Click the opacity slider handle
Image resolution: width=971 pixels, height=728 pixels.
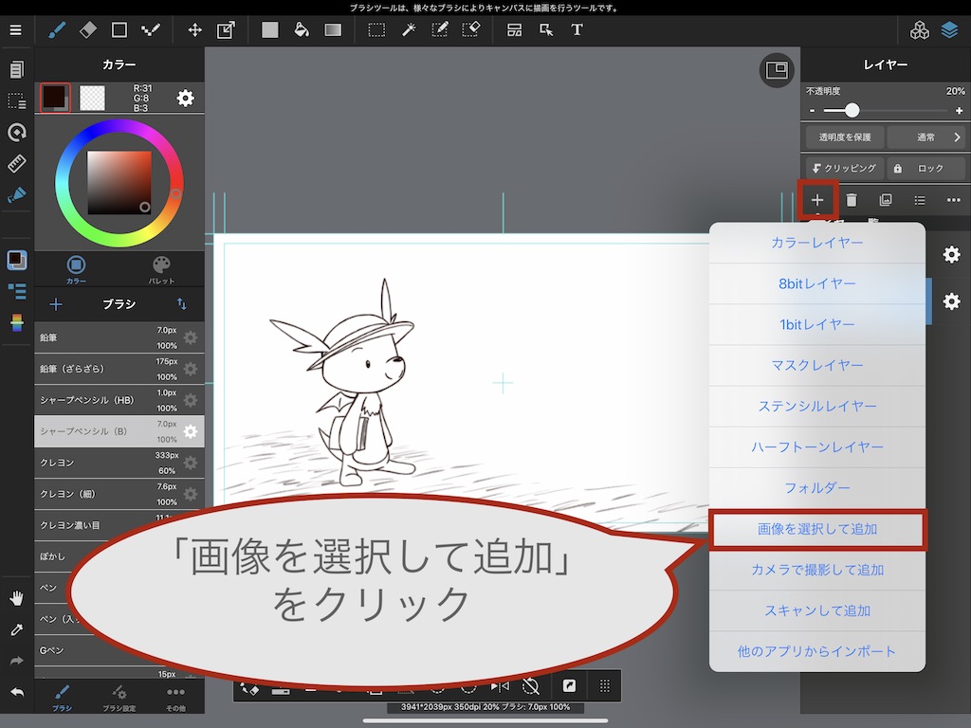pos(852,111)
